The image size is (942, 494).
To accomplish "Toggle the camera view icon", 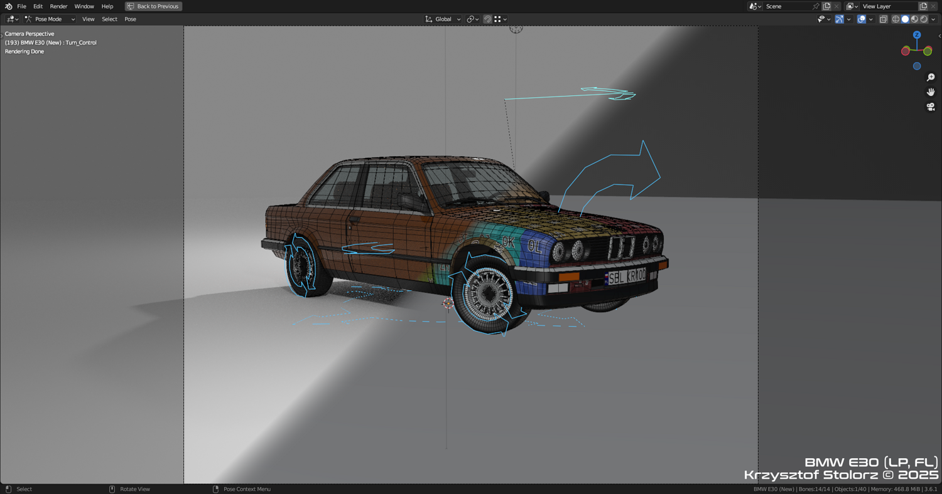I will click(931, 107).
